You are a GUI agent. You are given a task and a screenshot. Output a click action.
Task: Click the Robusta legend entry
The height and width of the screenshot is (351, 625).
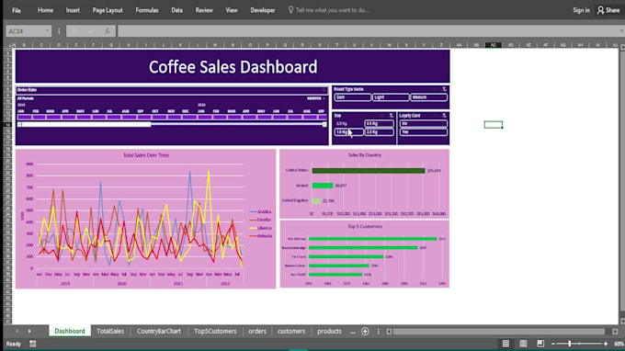(x=260, y=236)
